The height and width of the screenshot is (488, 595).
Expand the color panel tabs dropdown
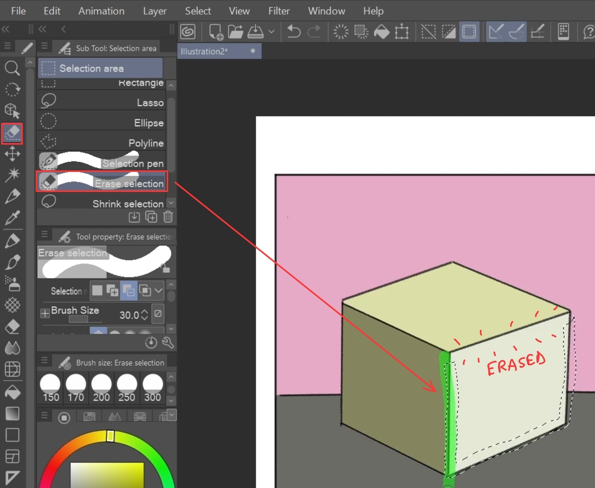point(172,414)
